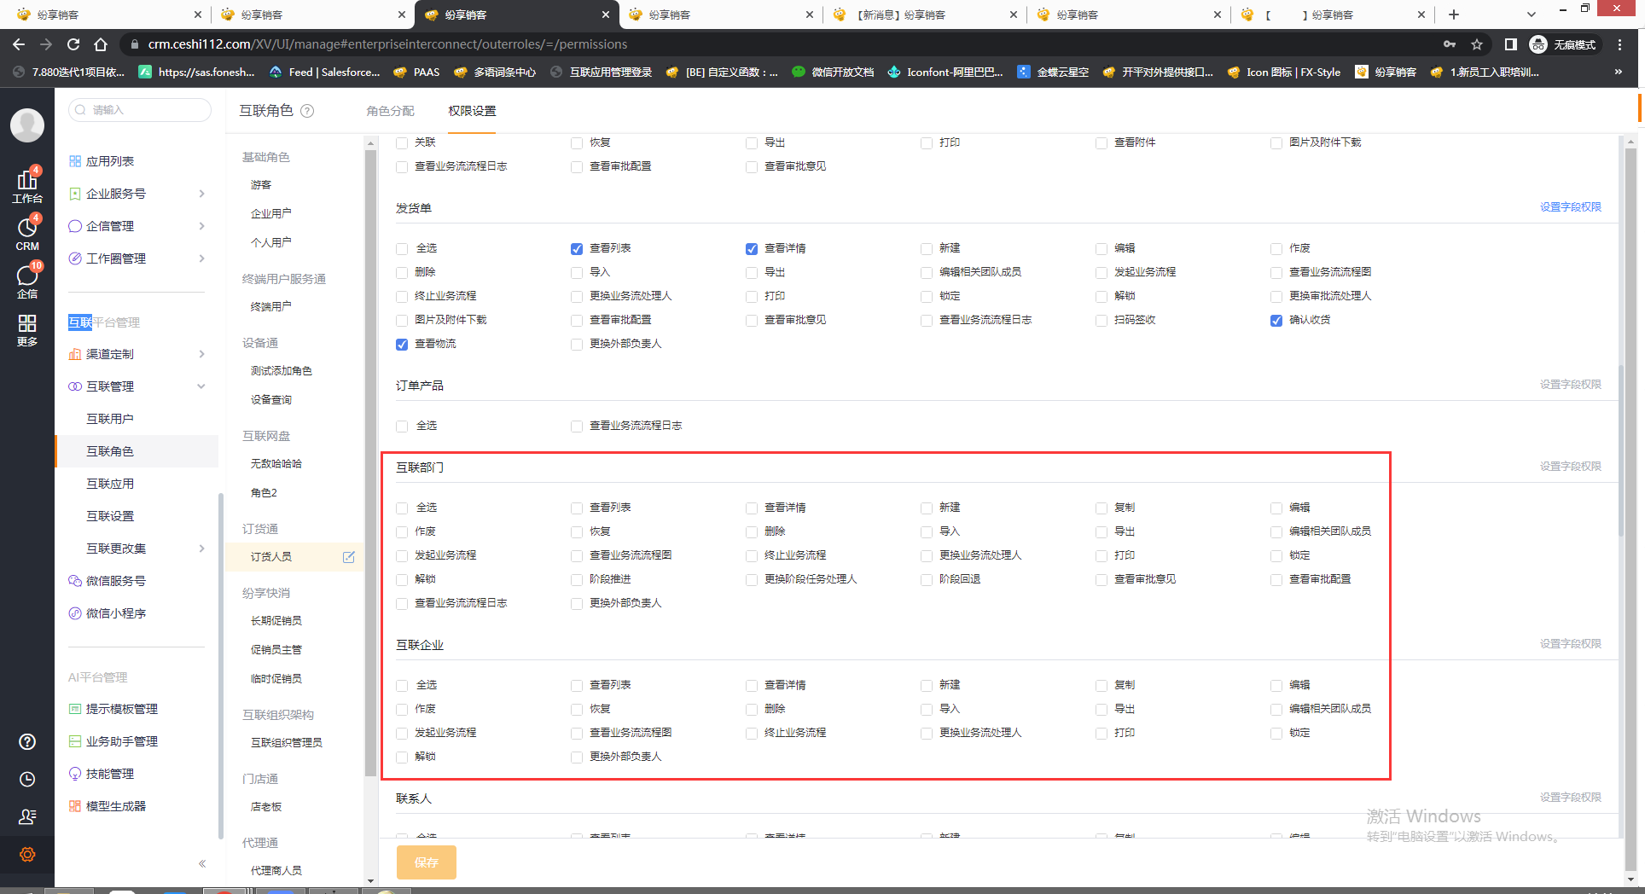Disable 确认收货 permission for 发货单
The image size is (1645, 894).
pyautogui.click(x=1276, y=321)
